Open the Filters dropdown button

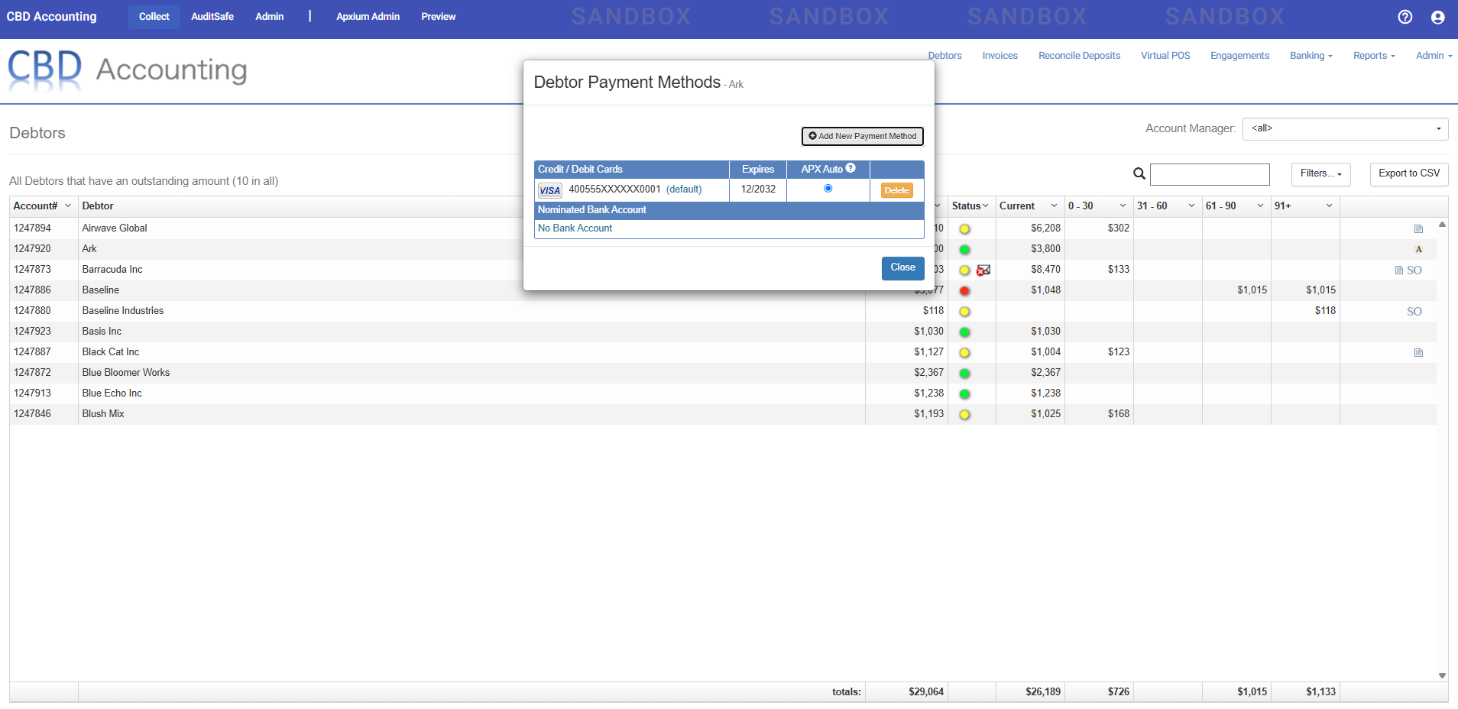coord(1320,174)
